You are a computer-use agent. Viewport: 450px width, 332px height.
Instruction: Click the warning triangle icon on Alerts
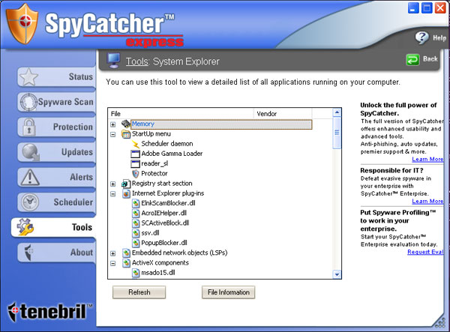pyautogui.click(x=30, y=177)
